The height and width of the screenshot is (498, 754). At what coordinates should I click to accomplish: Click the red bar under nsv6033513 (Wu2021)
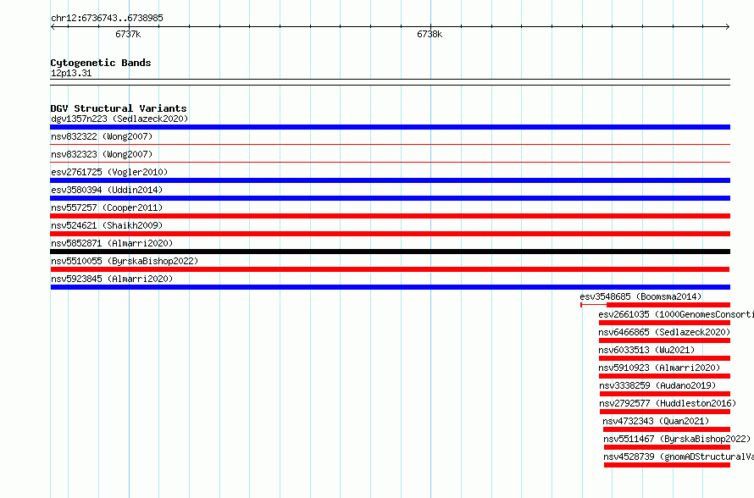coord(664,358)
